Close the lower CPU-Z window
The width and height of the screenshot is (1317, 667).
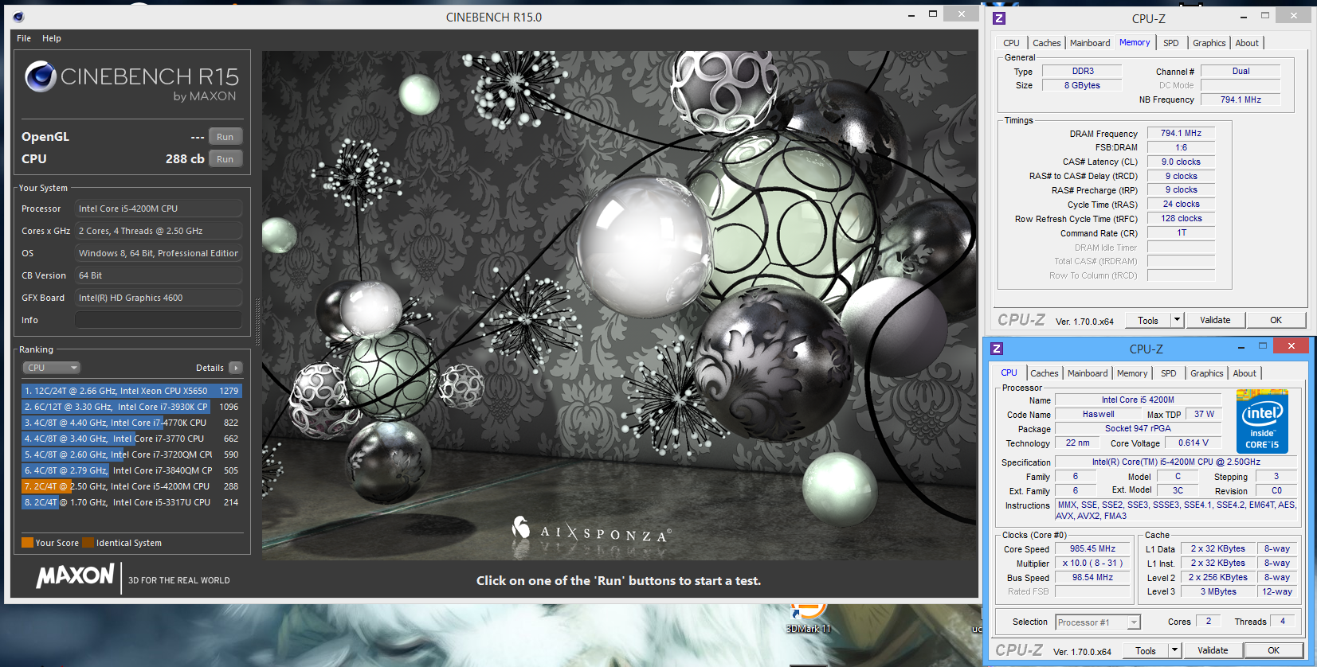pos(1292,345)
